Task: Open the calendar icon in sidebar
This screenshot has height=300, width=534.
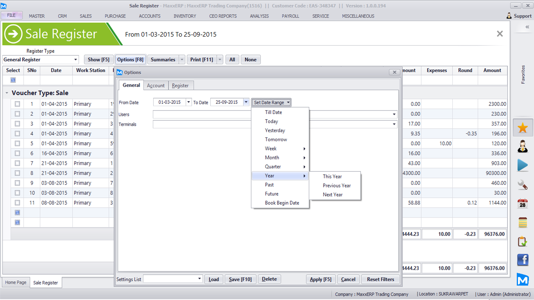Action: pyautogui.click(x=522, y=204)
